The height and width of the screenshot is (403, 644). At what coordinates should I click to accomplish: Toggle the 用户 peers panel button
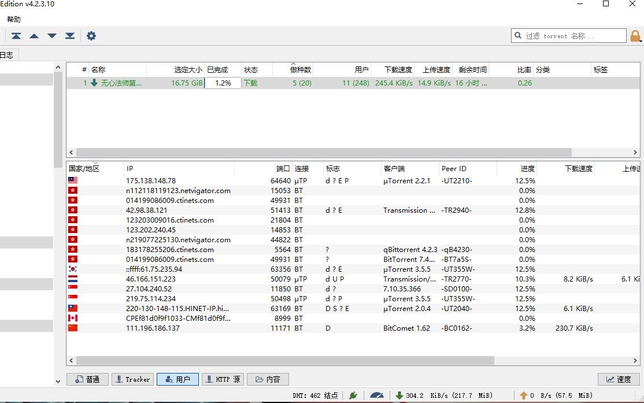(177, 379)
